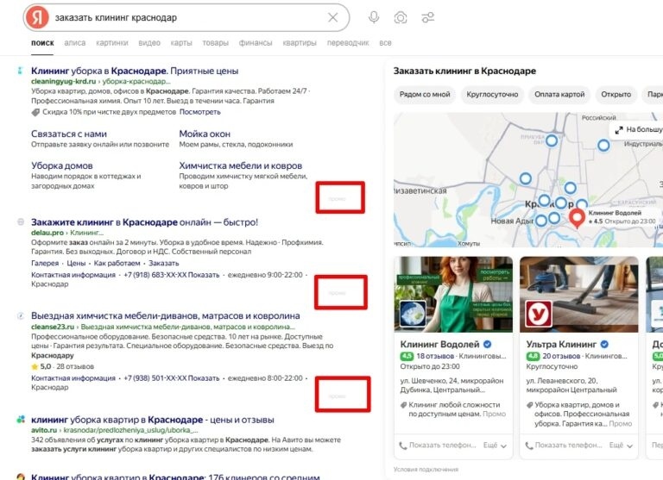Open the 'Галерея' quick link
The width and height of the screenshot is (663, 480).
tap(45, 263)
